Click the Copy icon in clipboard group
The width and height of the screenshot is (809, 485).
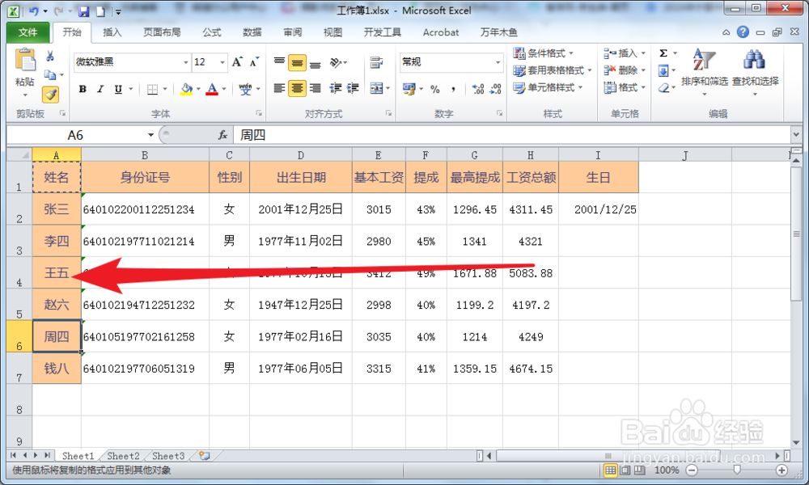(50, 75)
